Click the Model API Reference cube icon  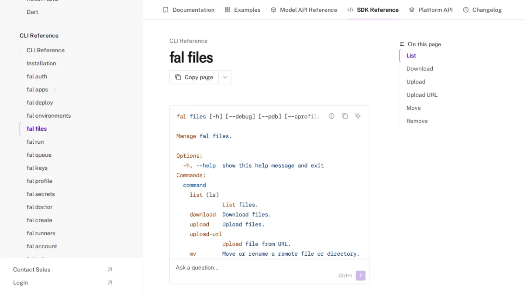coord(273,10)
